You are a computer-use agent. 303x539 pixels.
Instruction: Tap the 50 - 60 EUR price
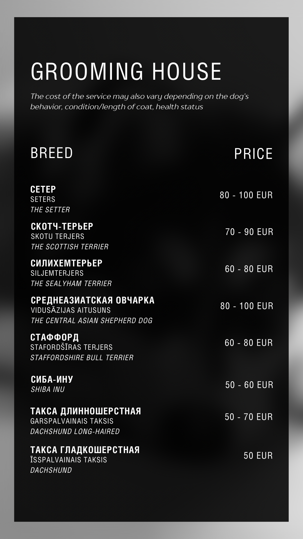click(x=249, y=385)
